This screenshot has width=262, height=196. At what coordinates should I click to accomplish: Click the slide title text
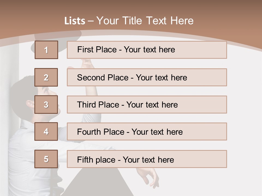(129, 21)
